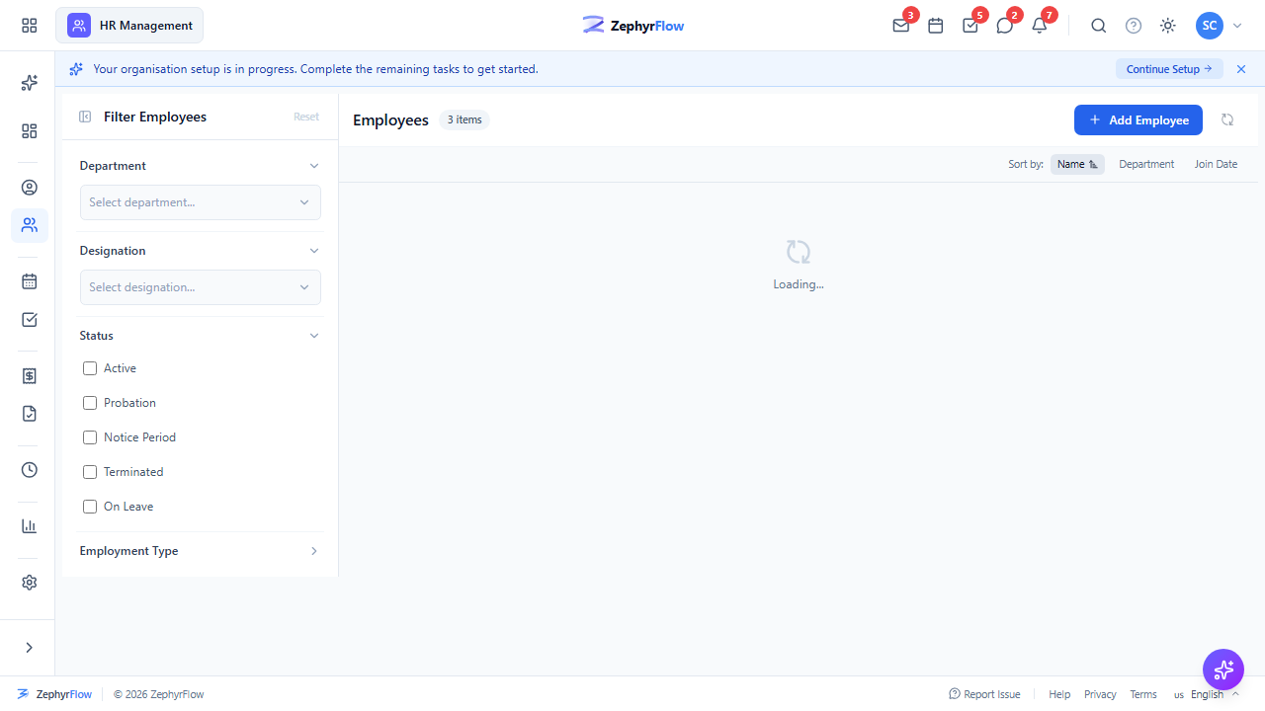Sort employees by Join Date
The width and height of the screenshot is (1265, 711).
tap(1216, 164)
